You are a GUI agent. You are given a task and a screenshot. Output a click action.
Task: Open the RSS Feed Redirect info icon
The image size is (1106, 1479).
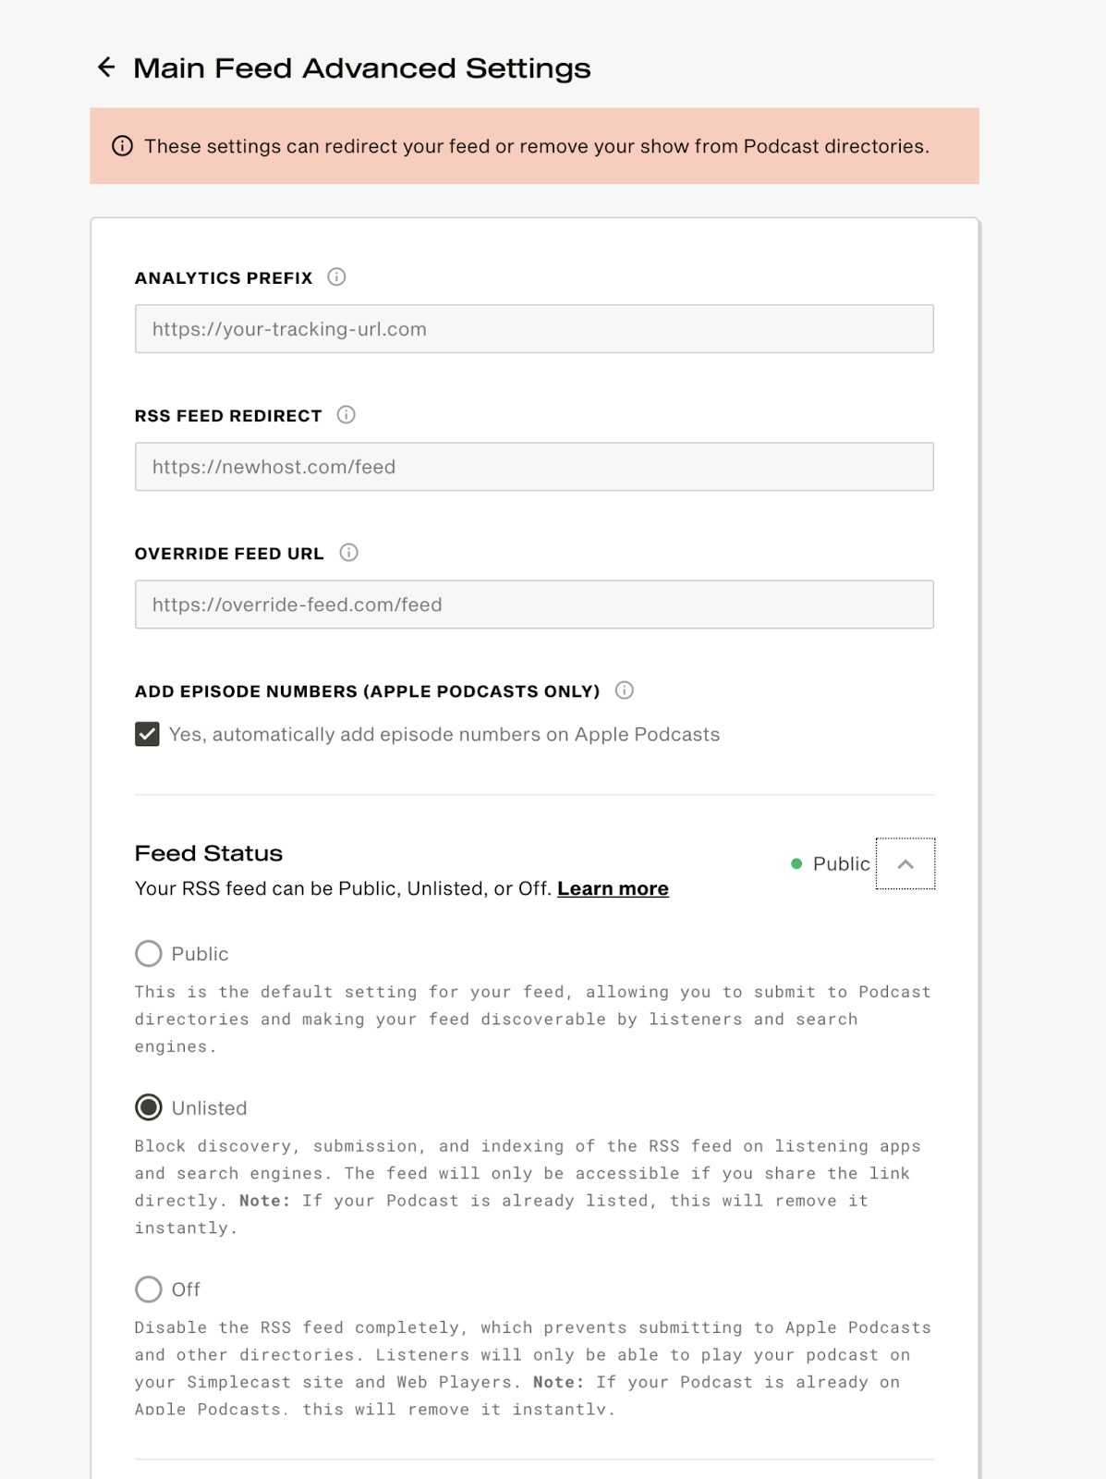346,415
